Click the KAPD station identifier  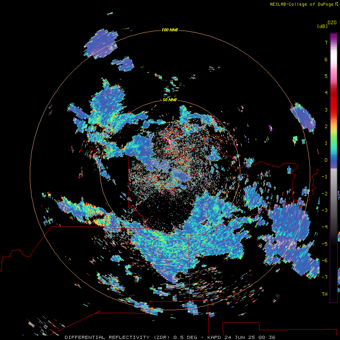tap(215, 337)
